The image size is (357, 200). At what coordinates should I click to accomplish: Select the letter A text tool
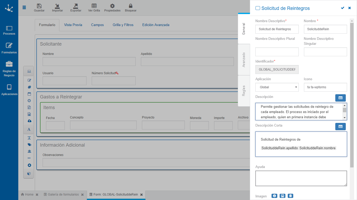click(29, 129)
